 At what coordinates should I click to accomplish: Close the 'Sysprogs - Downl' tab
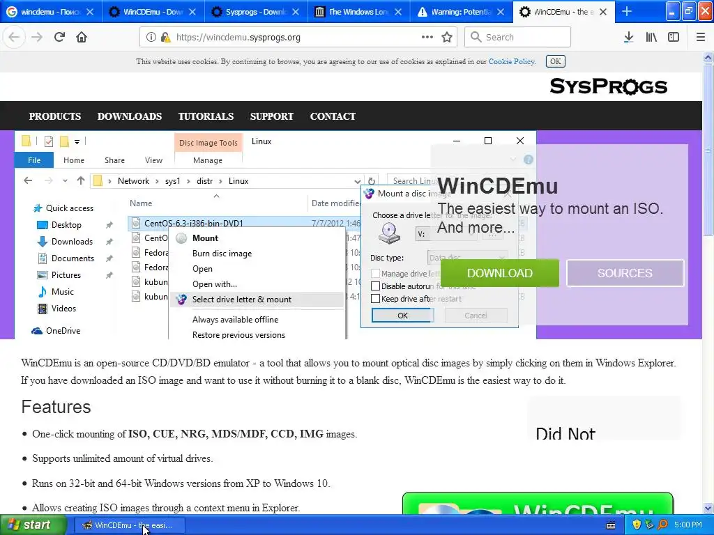coord(296,12)
